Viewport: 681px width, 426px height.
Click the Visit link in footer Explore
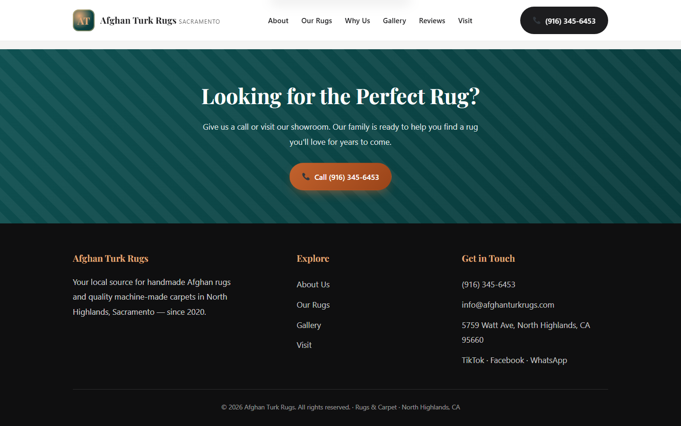click(304, 345)
